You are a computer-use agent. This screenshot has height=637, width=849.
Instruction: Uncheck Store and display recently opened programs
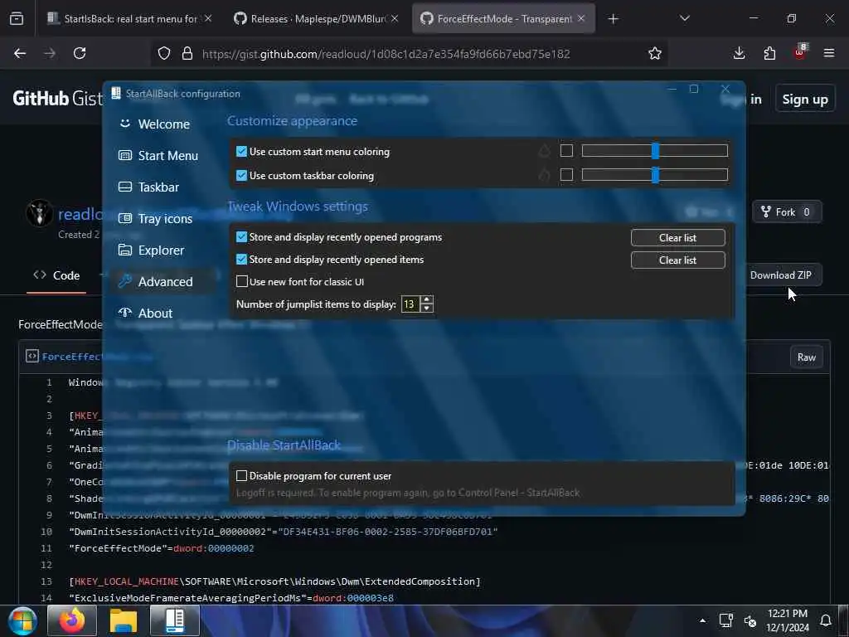pos(242,237)
